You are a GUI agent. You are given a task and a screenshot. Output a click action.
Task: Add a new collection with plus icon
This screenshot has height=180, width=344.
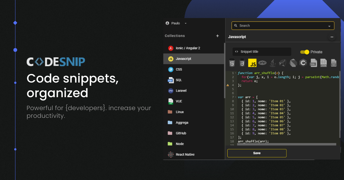(217, 36)
